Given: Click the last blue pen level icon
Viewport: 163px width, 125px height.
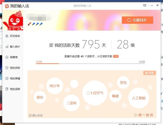Looking at the screenshot, I should coord(41,24).
